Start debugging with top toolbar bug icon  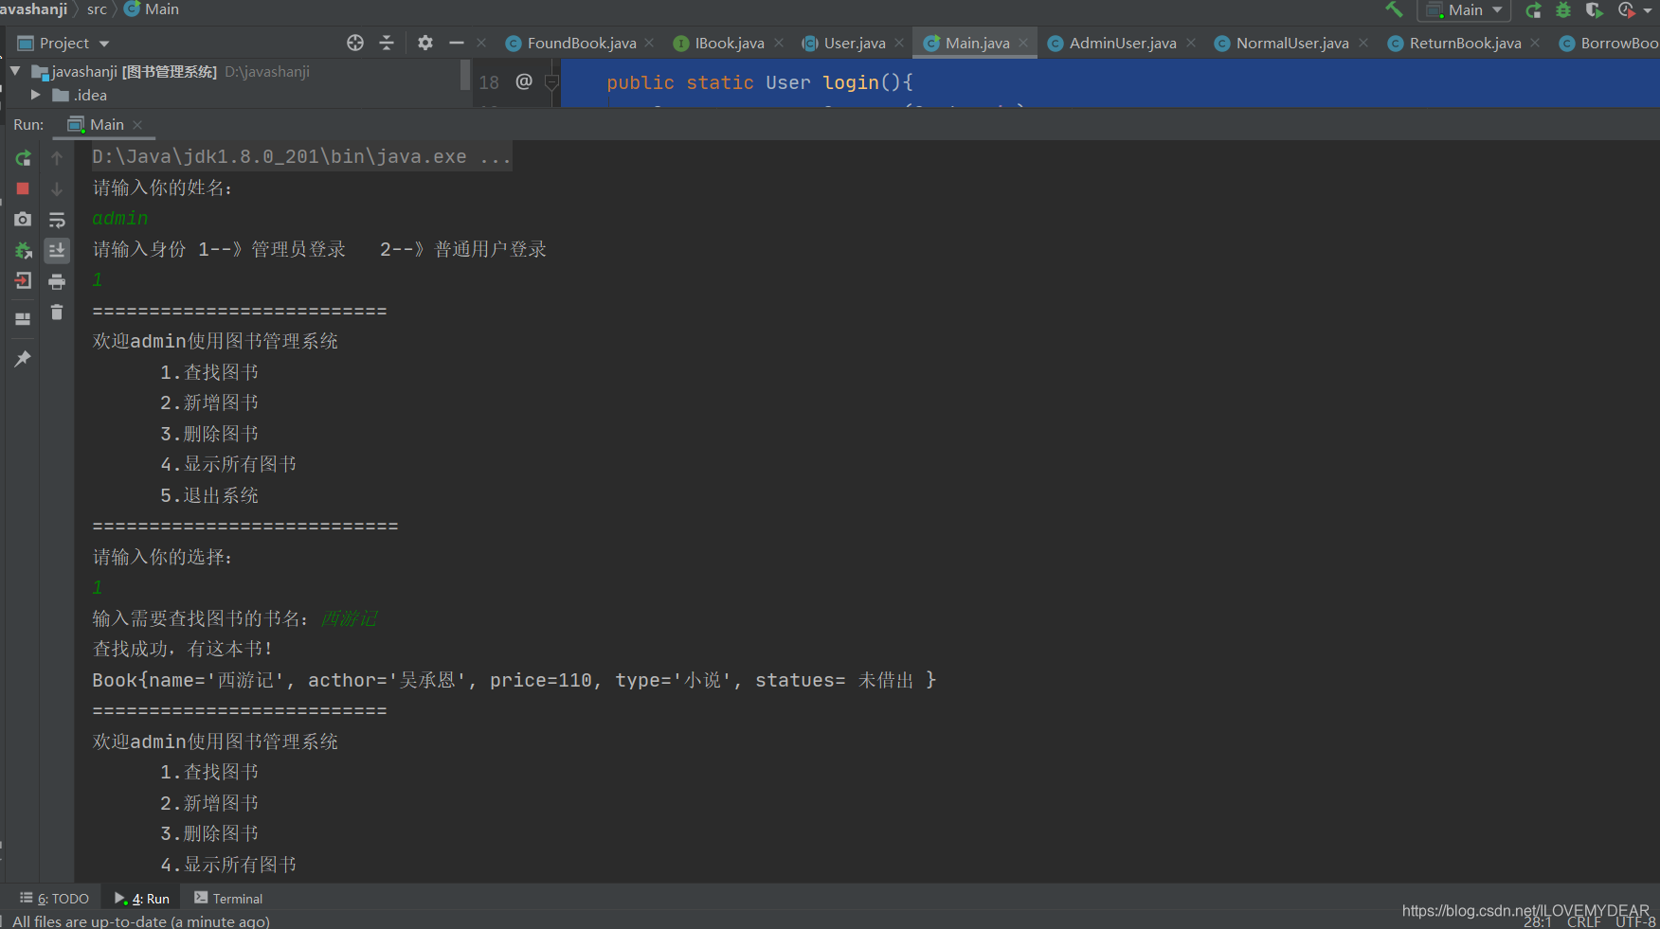coord(1563,10)
